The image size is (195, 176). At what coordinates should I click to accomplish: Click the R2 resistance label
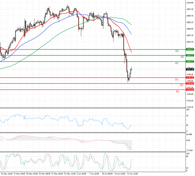pos(182,57)
